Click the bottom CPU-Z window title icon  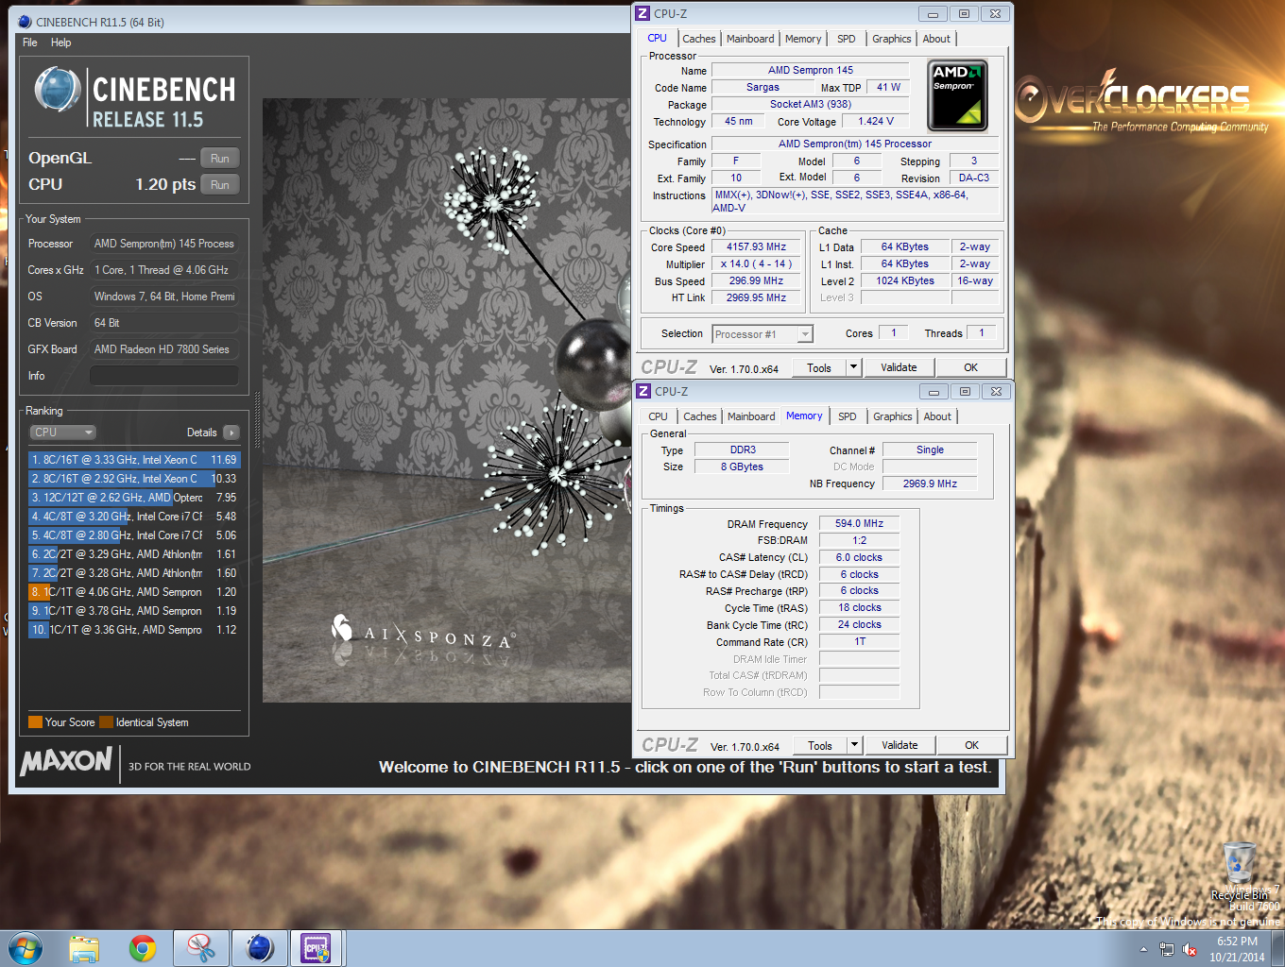(643, 391)
